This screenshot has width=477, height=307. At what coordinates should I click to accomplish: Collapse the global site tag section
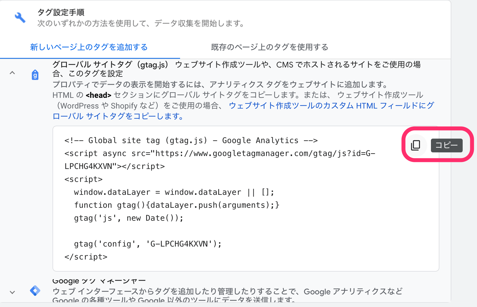pyautogui.click(x=12, y=73)
